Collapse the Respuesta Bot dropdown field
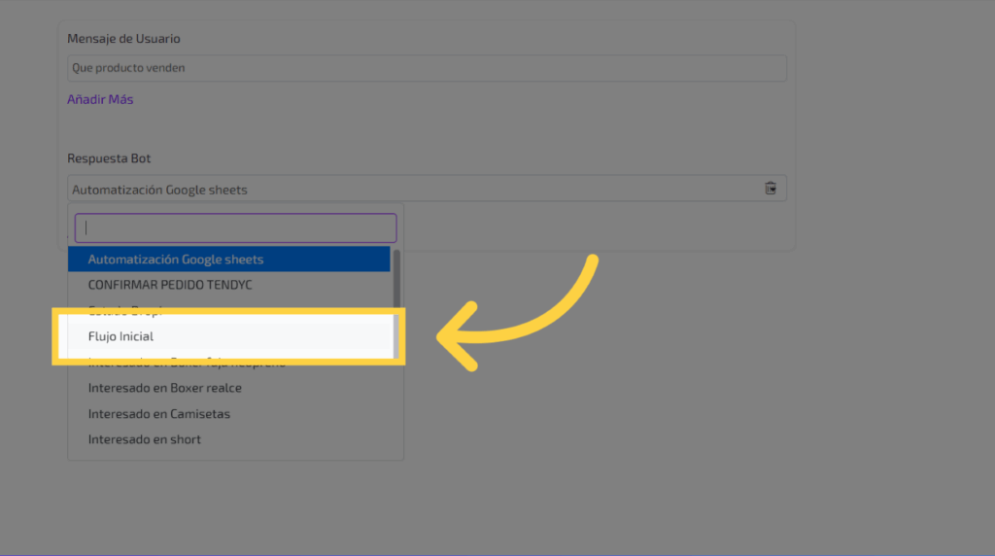 pos(408,189)
